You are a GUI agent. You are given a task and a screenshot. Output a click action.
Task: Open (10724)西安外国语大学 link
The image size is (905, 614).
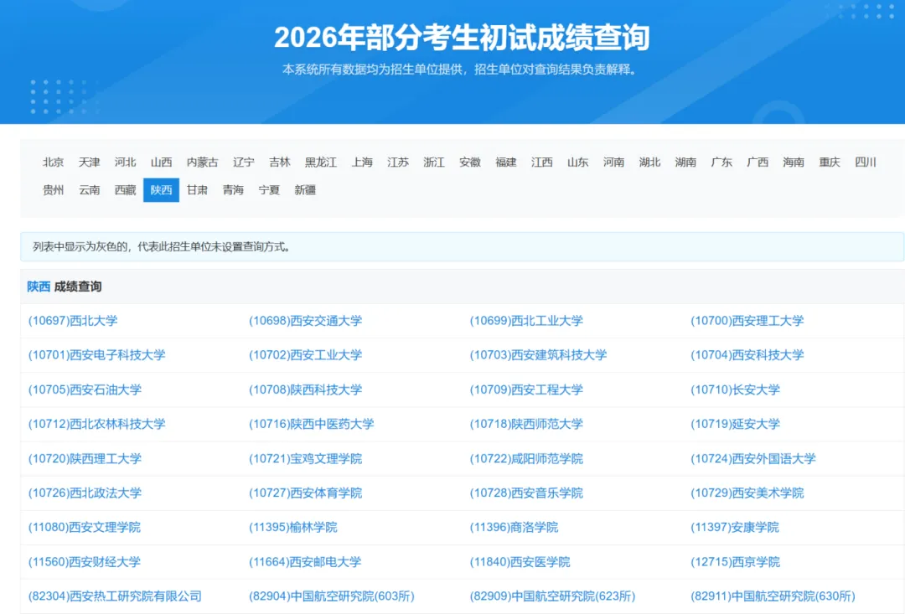point(753,459)
